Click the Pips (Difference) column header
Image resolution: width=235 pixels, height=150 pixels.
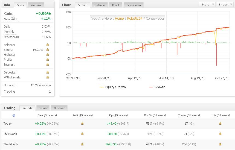pyautogui.click(x=118, y=115)
